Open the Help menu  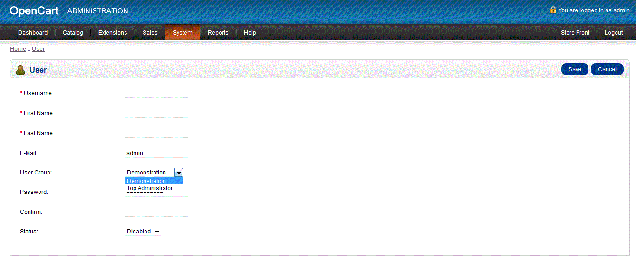(250, 33)
